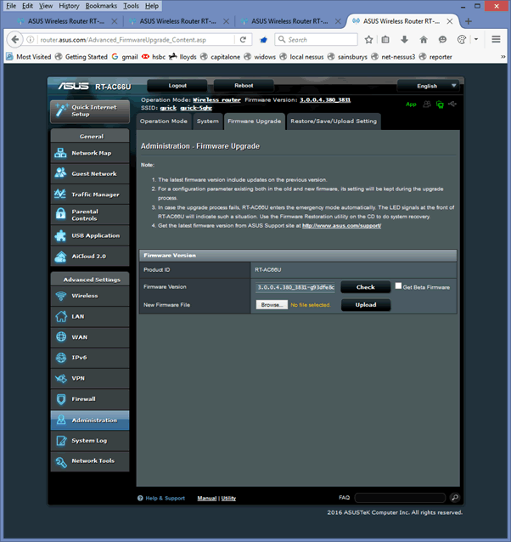Open AiCloud 2.0 settings
This screenshot has height=542, width=511.
click(90, 256)
